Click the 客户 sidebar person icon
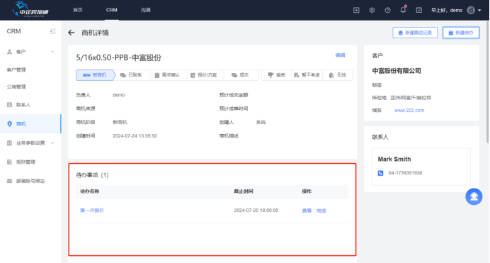490x263 pixels. click(x=9, y=52)
